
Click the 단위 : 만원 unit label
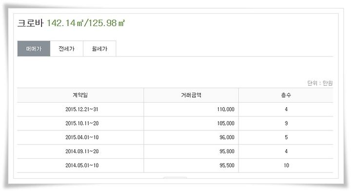320,83
